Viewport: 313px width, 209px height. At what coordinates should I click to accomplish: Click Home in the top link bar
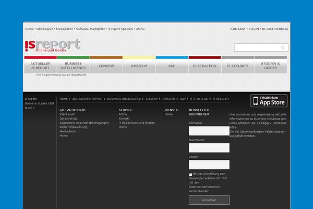[x=29, y=29]
